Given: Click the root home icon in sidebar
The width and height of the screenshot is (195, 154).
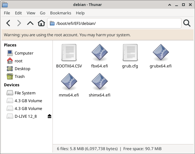Looking at the screenshot, I should point(10,61).
